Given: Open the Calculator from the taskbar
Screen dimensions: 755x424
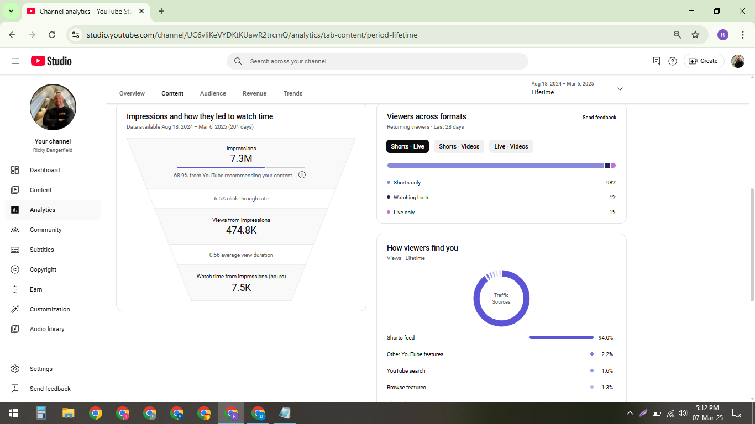Looking at the screenshot, I should 41,413.
